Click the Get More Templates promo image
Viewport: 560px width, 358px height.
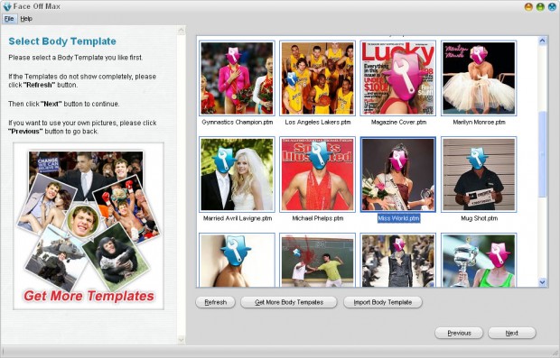[89, 226]
